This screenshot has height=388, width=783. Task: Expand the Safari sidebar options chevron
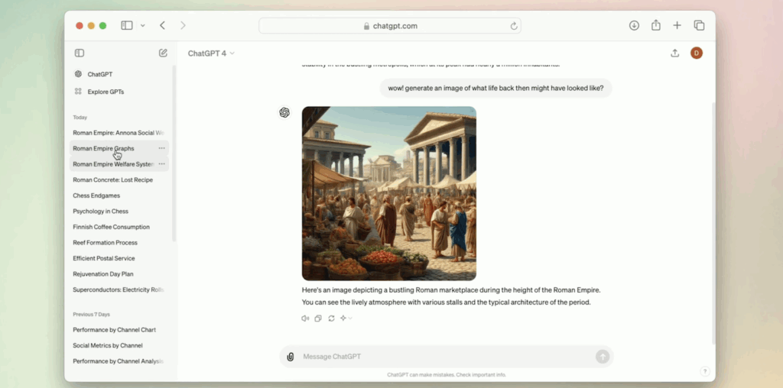pos(142,25)
